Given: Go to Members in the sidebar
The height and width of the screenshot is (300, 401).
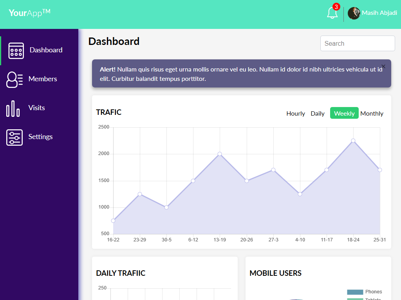Looking at the screenshot, I should point(43,79).
